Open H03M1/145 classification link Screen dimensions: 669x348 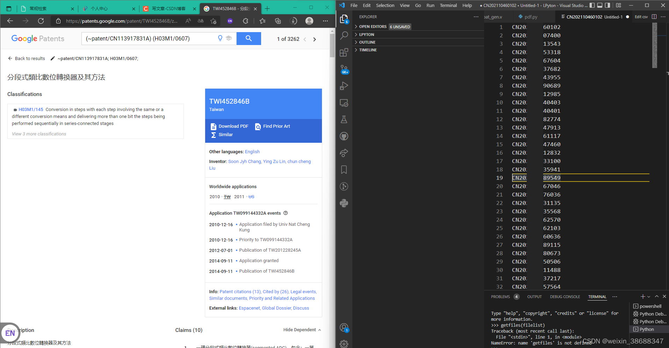31,110
